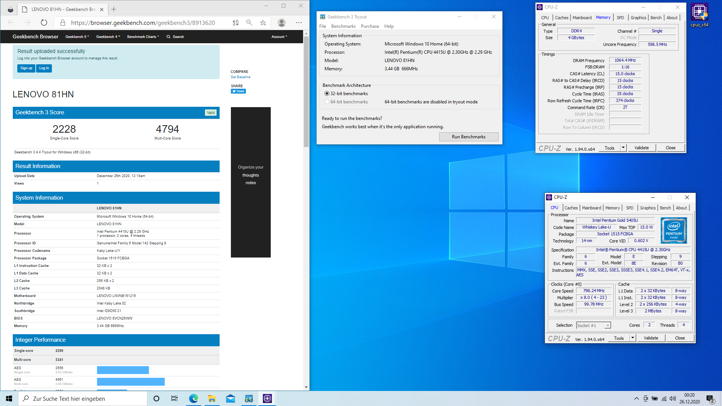The image size is (722, 406).
Task: Open a new browser tab
Action: coord(114,9)
